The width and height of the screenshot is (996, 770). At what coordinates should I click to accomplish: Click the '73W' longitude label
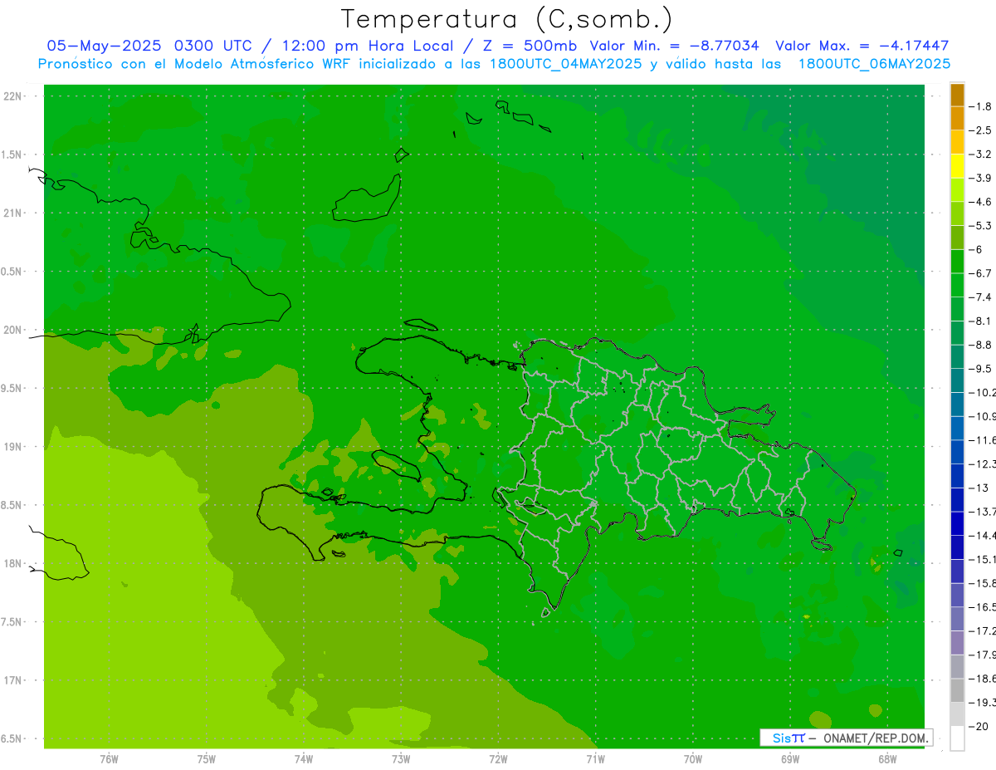(x=401, y=758)
